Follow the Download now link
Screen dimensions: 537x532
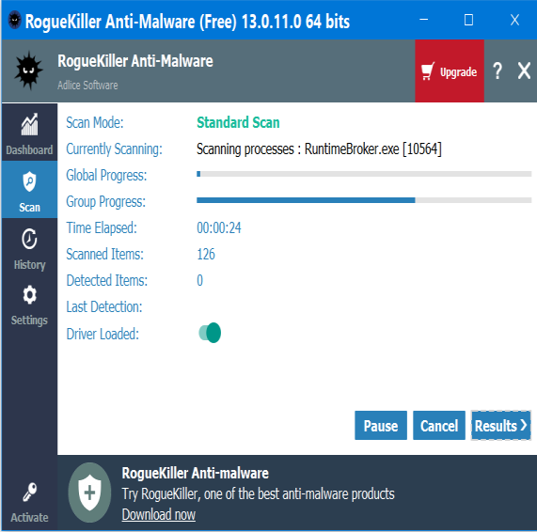click(x=159, y=514)
